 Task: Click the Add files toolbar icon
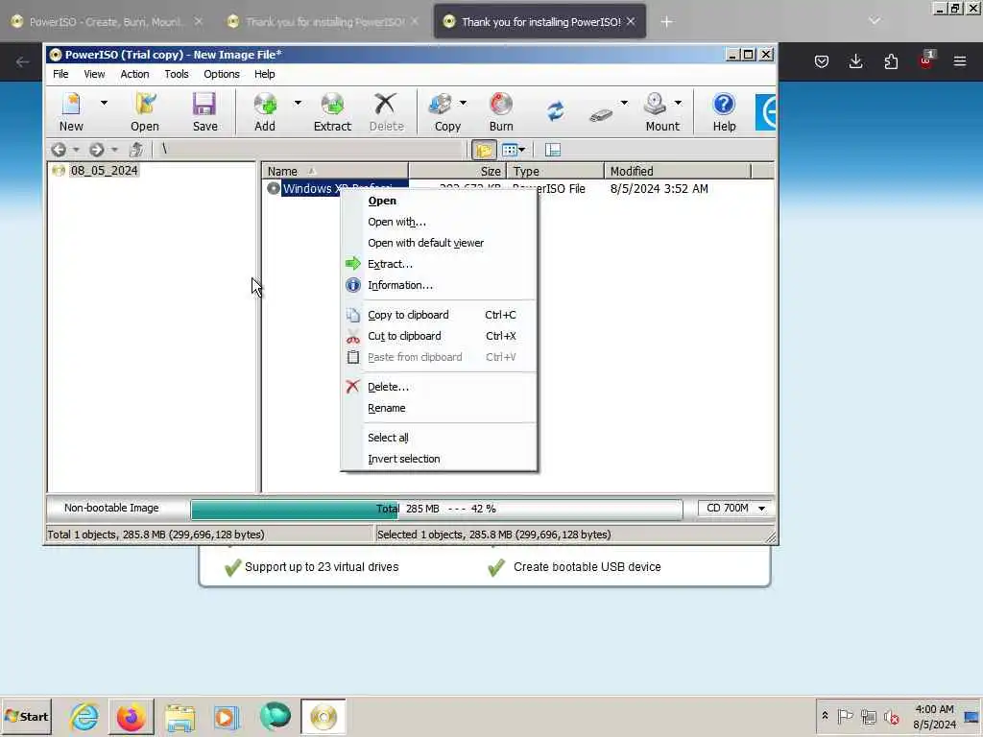(x=265, y=111)
